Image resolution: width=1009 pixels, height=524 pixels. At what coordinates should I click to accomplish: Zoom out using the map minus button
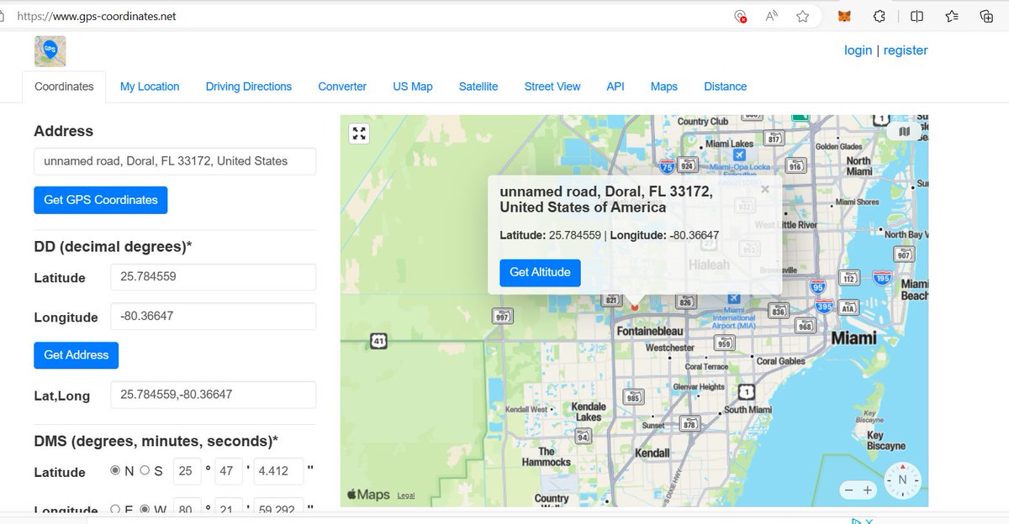tap(849, 490)
